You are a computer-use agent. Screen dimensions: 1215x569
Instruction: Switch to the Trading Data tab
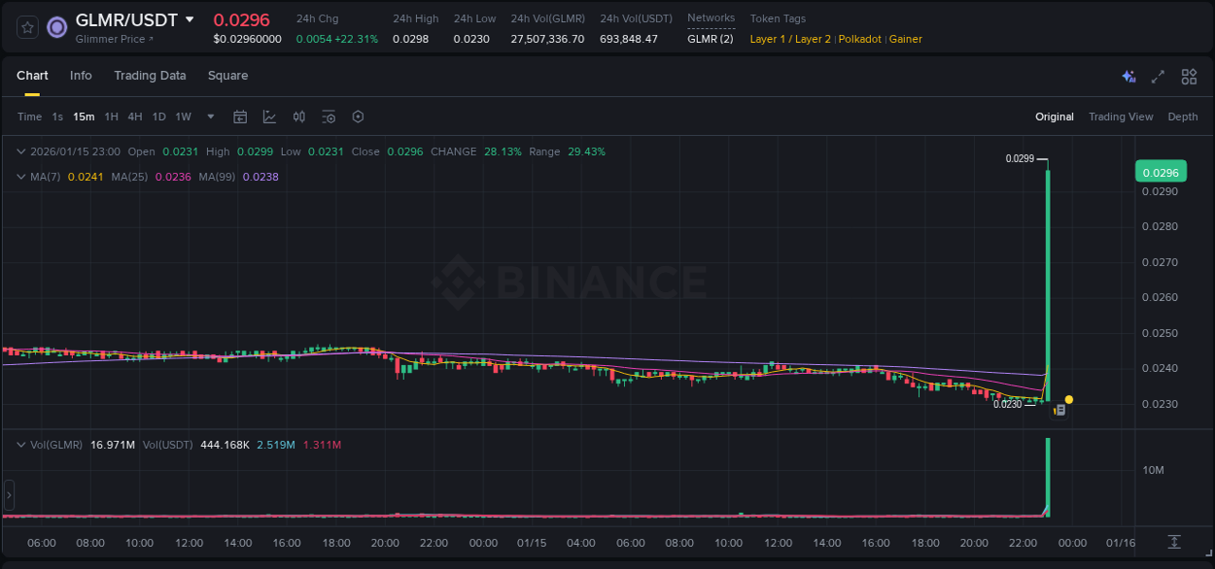tap(150, 75)
